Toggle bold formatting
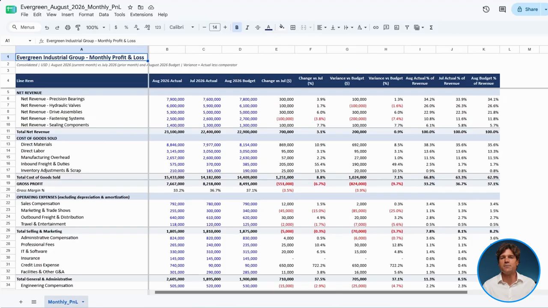The height and width of the screenshot is (308, 548). [x=237, y=27]
